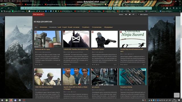The width and height of the screenshot is (182, 102).
Task: Open the browser downloads arrow icon
Action: click(x=170, y=8)
